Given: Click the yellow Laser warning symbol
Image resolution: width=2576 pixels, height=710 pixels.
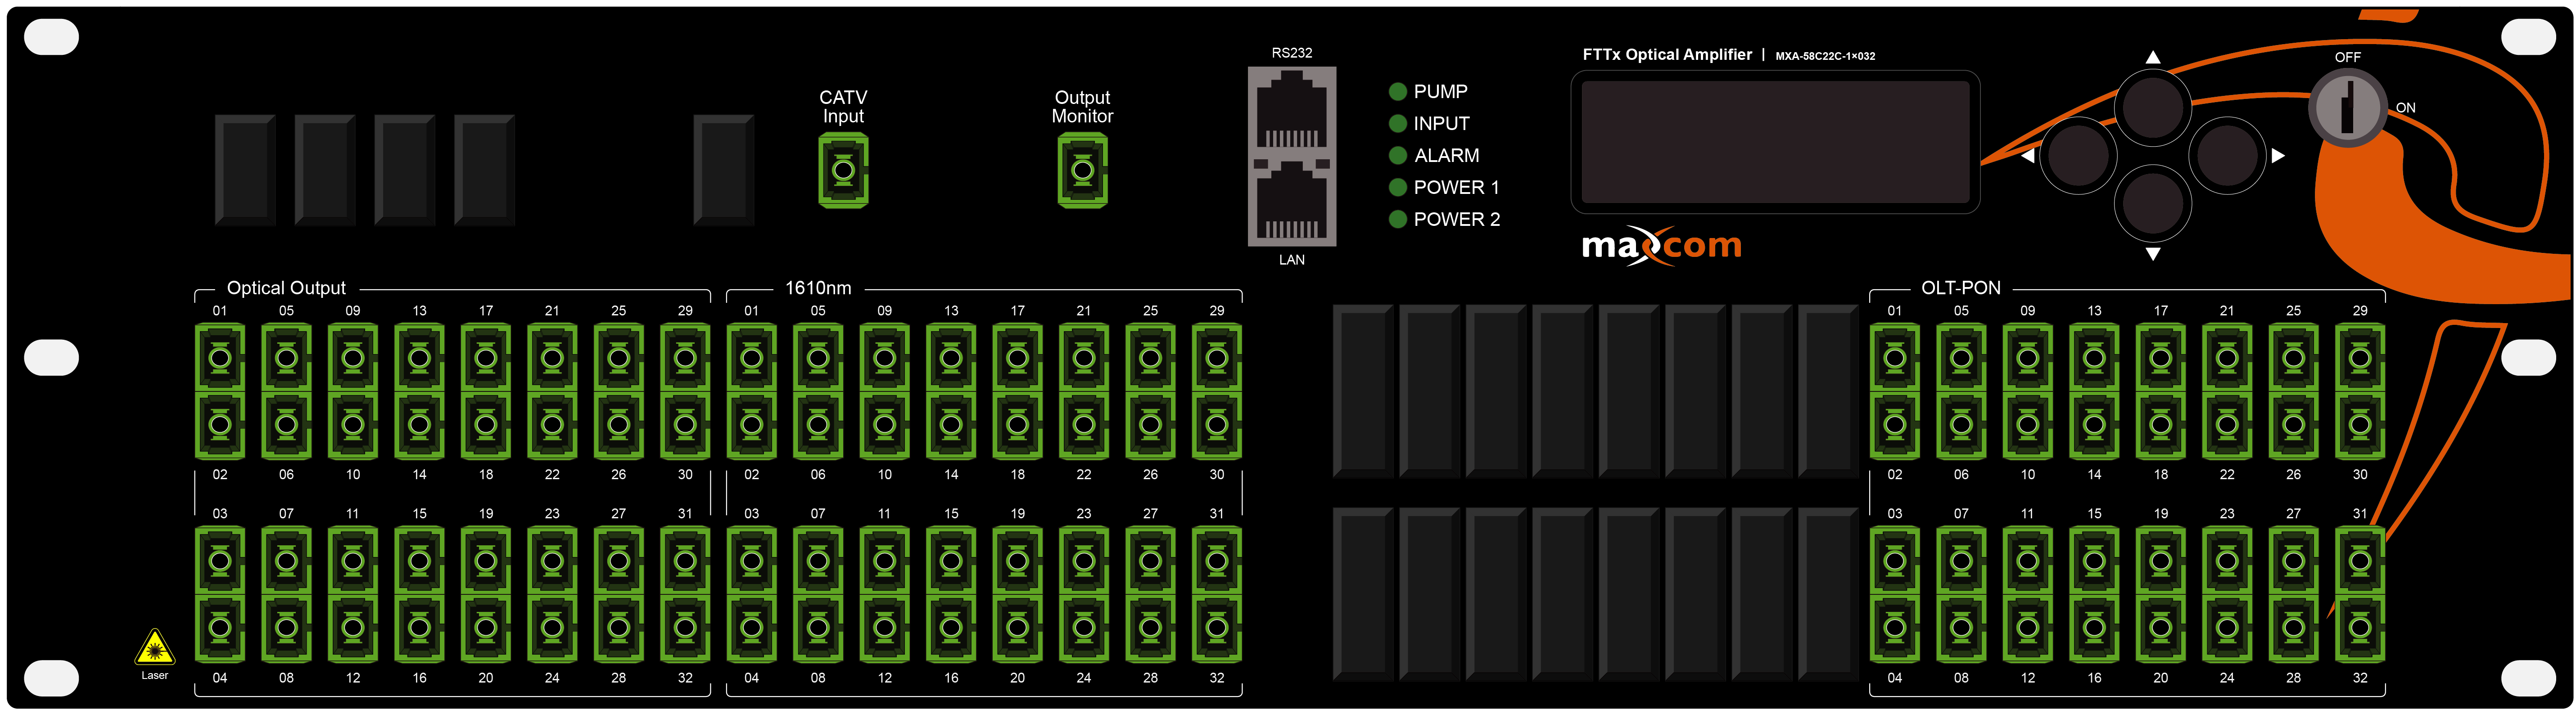Looking at the screenshot, I should click(154, 647).
